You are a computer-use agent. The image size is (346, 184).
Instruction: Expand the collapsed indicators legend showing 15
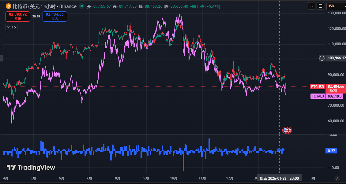click(x=12, y=27)
